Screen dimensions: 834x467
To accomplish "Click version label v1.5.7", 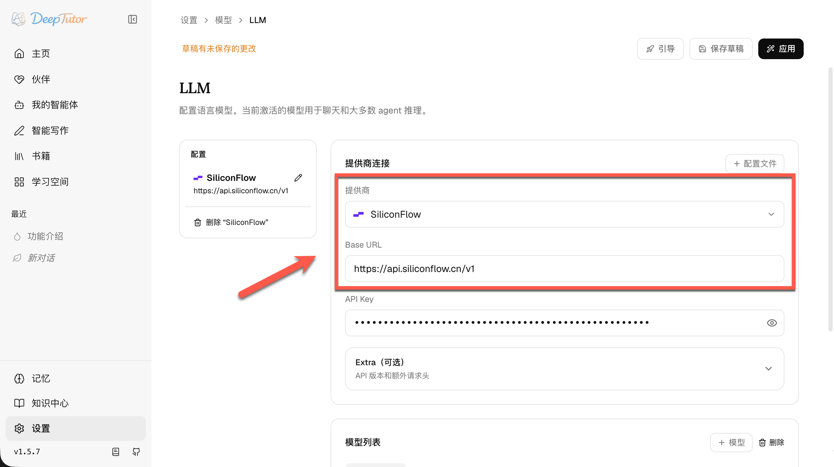I will [x=27, y=452].
